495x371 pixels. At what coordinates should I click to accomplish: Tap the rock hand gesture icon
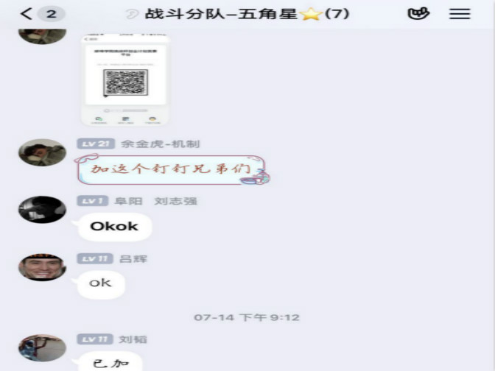(418, 13)
